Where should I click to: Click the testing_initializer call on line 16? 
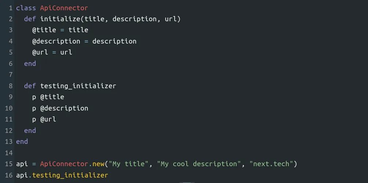[70, 175]
